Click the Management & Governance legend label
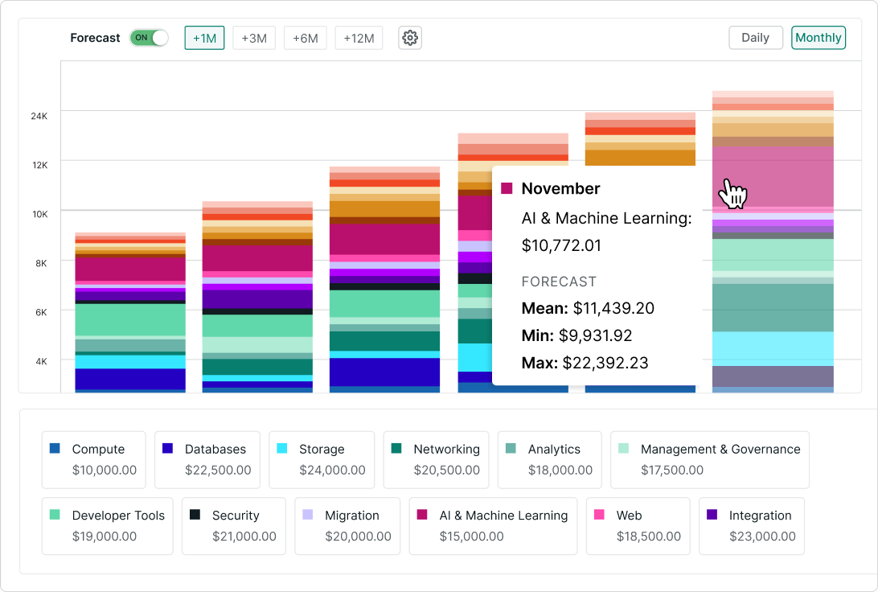This screenshot has height=592, width=878. [720, 449]
